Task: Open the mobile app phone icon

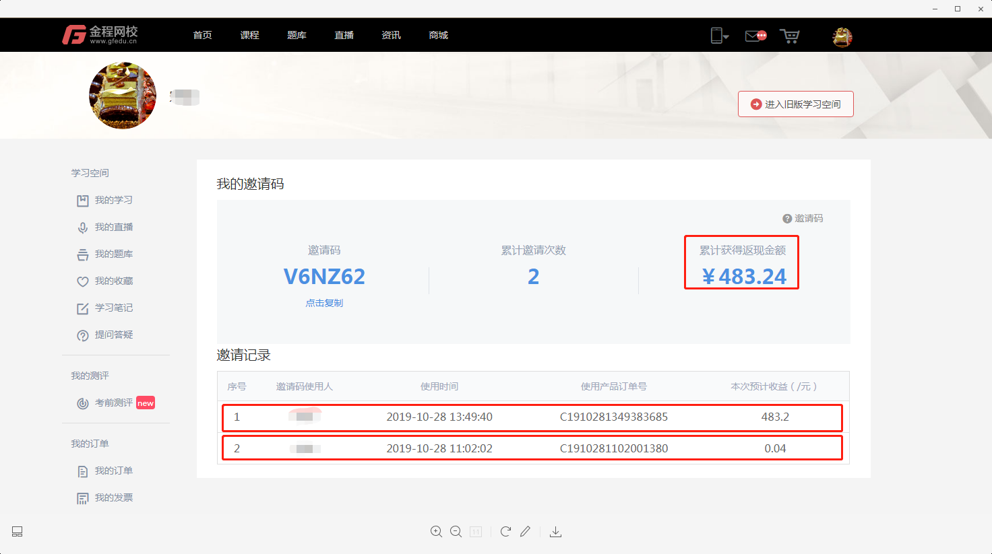Action: pyautogui.click(x=716, y=36)
